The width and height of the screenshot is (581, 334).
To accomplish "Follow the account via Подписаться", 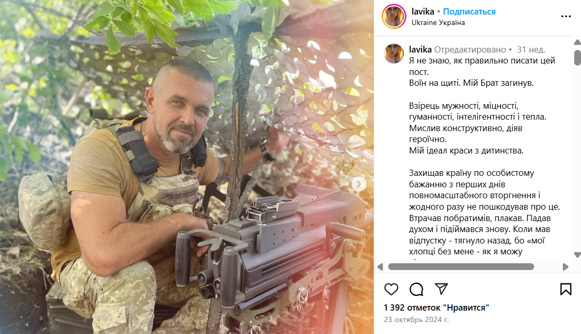I will coord(469,11).
